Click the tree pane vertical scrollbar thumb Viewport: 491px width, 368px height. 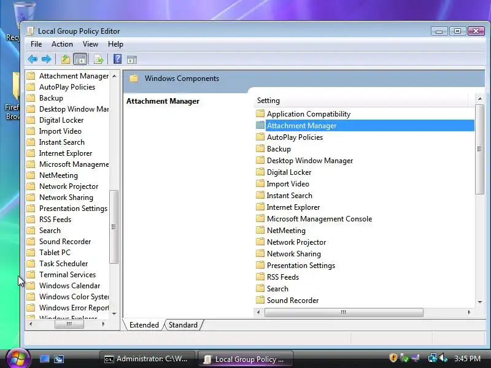(114, 227)
